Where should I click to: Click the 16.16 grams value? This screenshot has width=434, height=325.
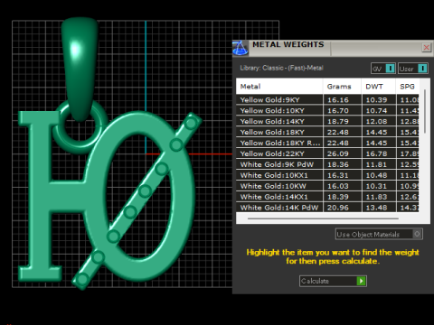tap(338, 100)
